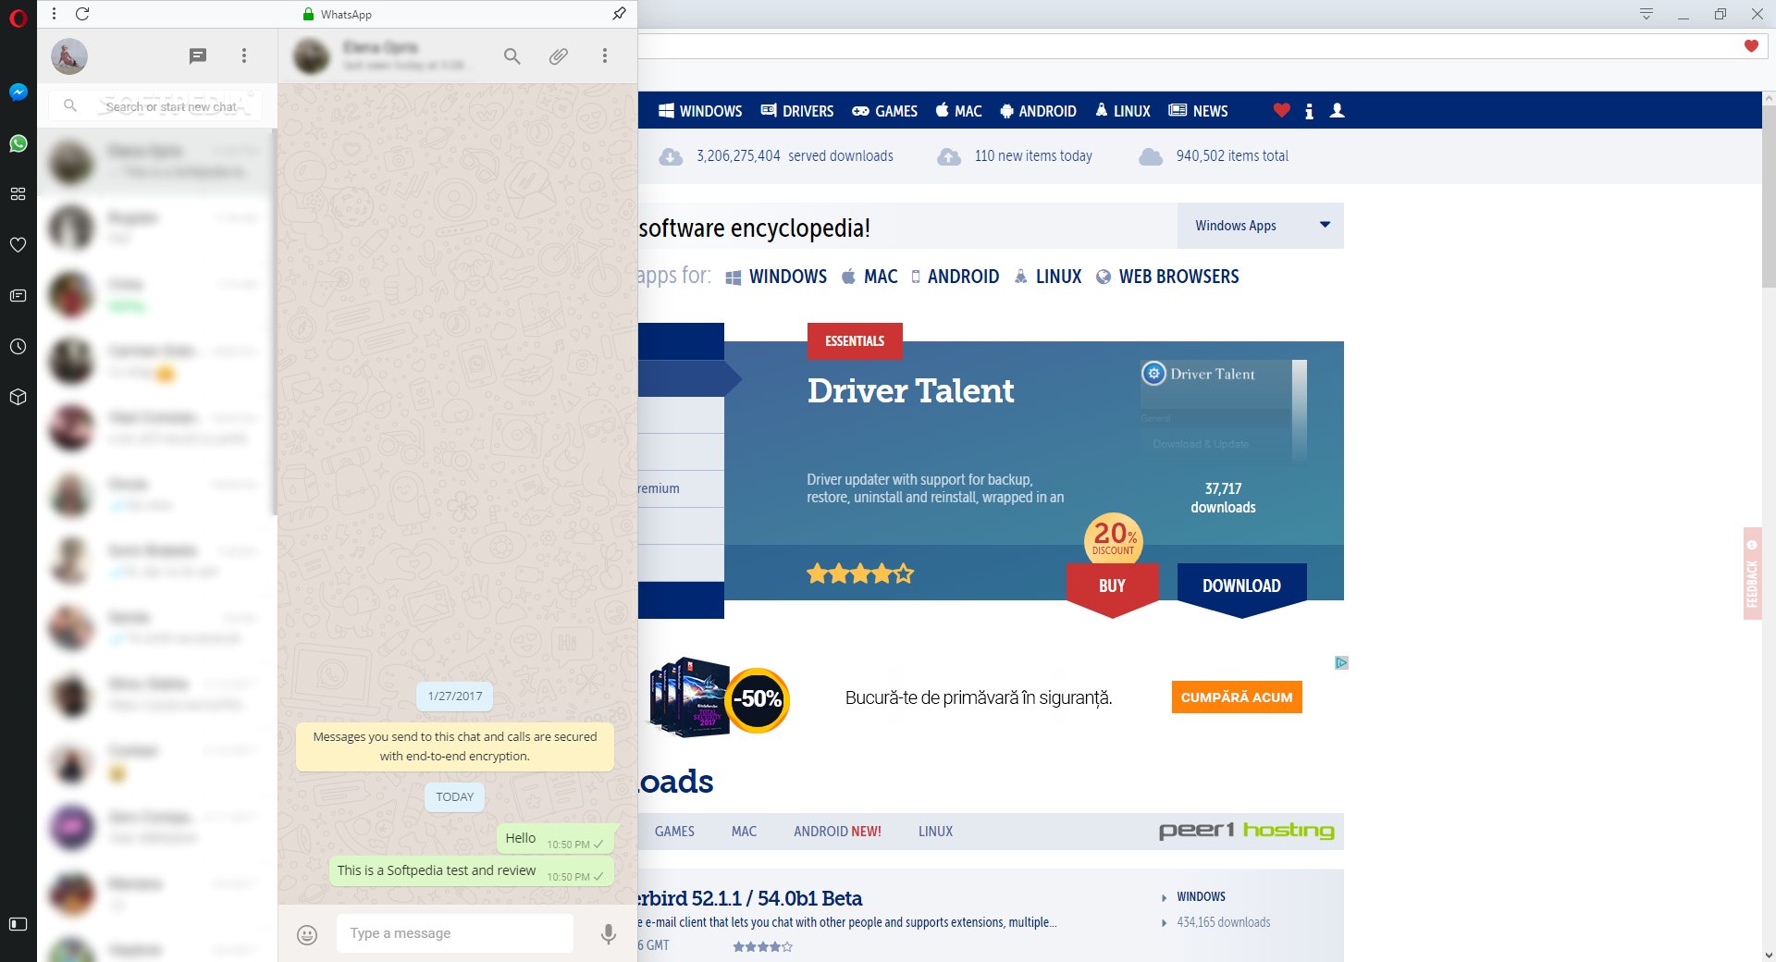1776x962 pixels.
Task: Open the emoji picker
Action: pyautogui.click(x=307, y=935)
